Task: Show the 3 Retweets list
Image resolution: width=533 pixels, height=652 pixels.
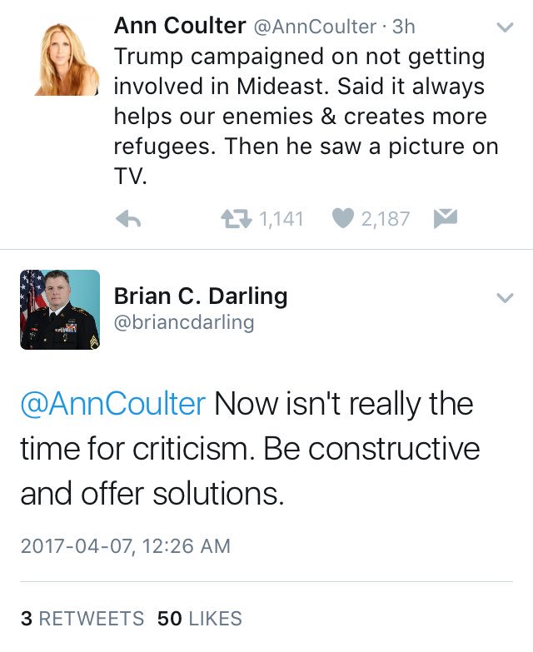Action: (x=82, y=619)
